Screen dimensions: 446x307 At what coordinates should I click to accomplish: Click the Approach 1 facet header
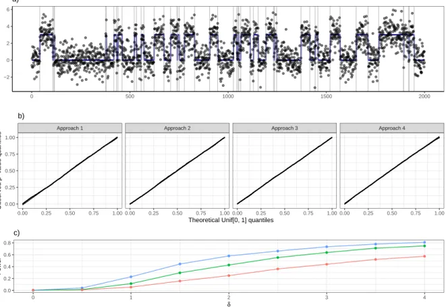point(69,128)
